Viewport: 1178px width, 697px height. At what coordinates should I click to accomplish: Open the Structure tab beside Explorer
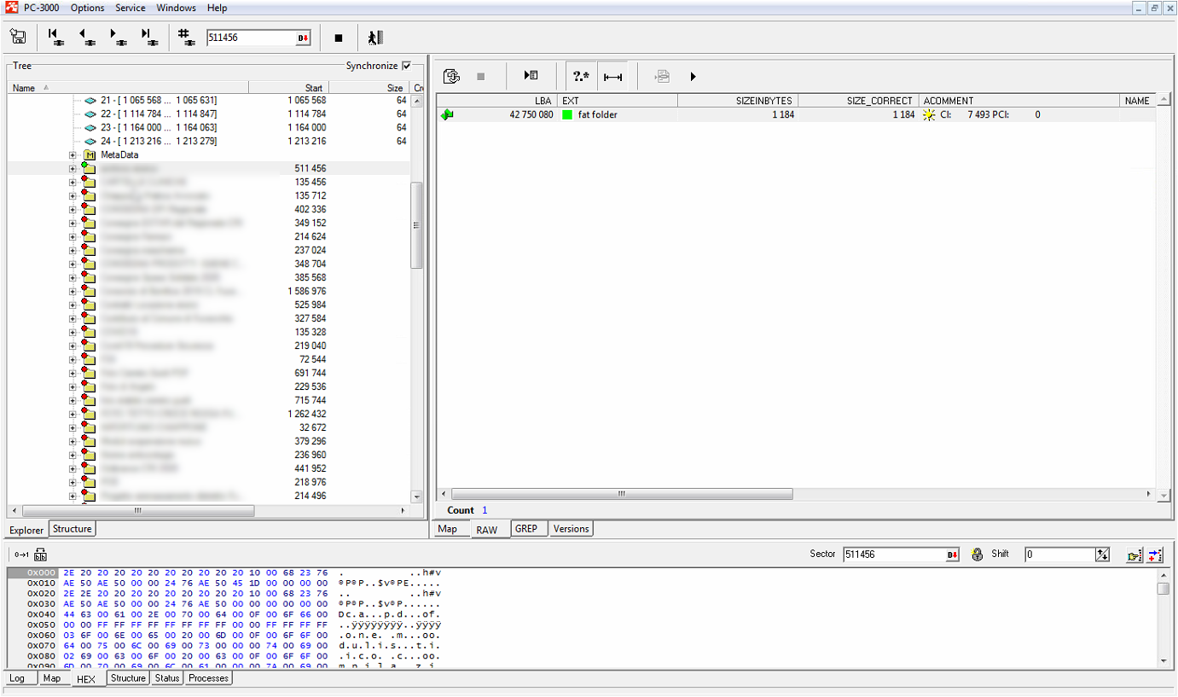click(x=72, y=529)
